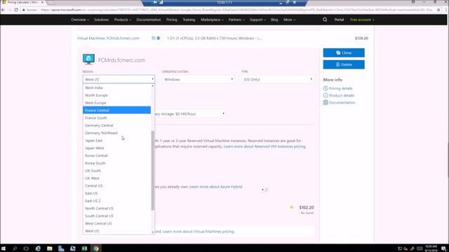Open Learn more about Azure Hybrid link
The image size is (449, 252).
click(x=215, y=187)
